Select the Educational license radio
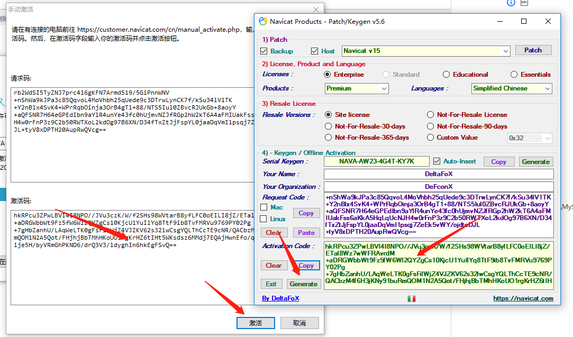The image size is (573, 337). pyautogui.click(x=446, y=75)
